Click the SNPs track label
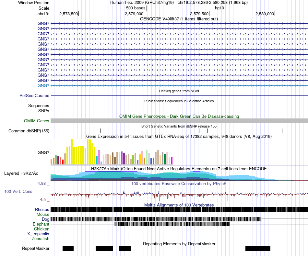 (x=44, y=111)
